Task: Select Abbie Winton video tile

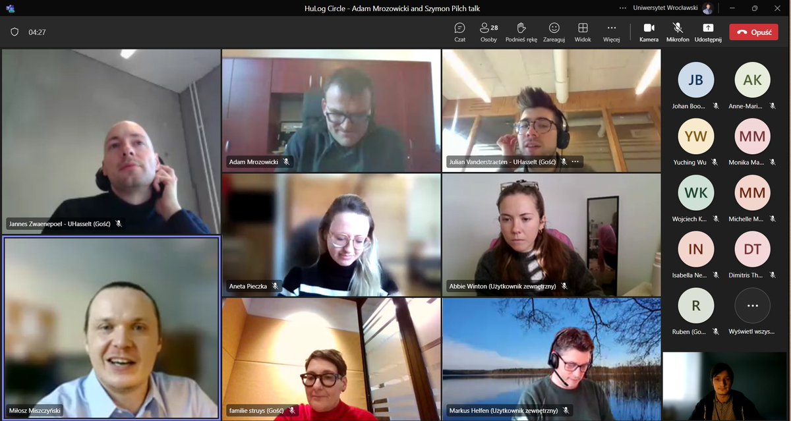Action: coord(551,235)
